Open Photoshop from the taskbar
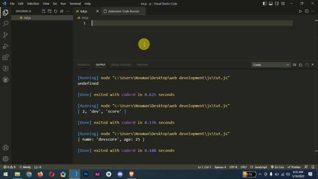 click(86, 174)
